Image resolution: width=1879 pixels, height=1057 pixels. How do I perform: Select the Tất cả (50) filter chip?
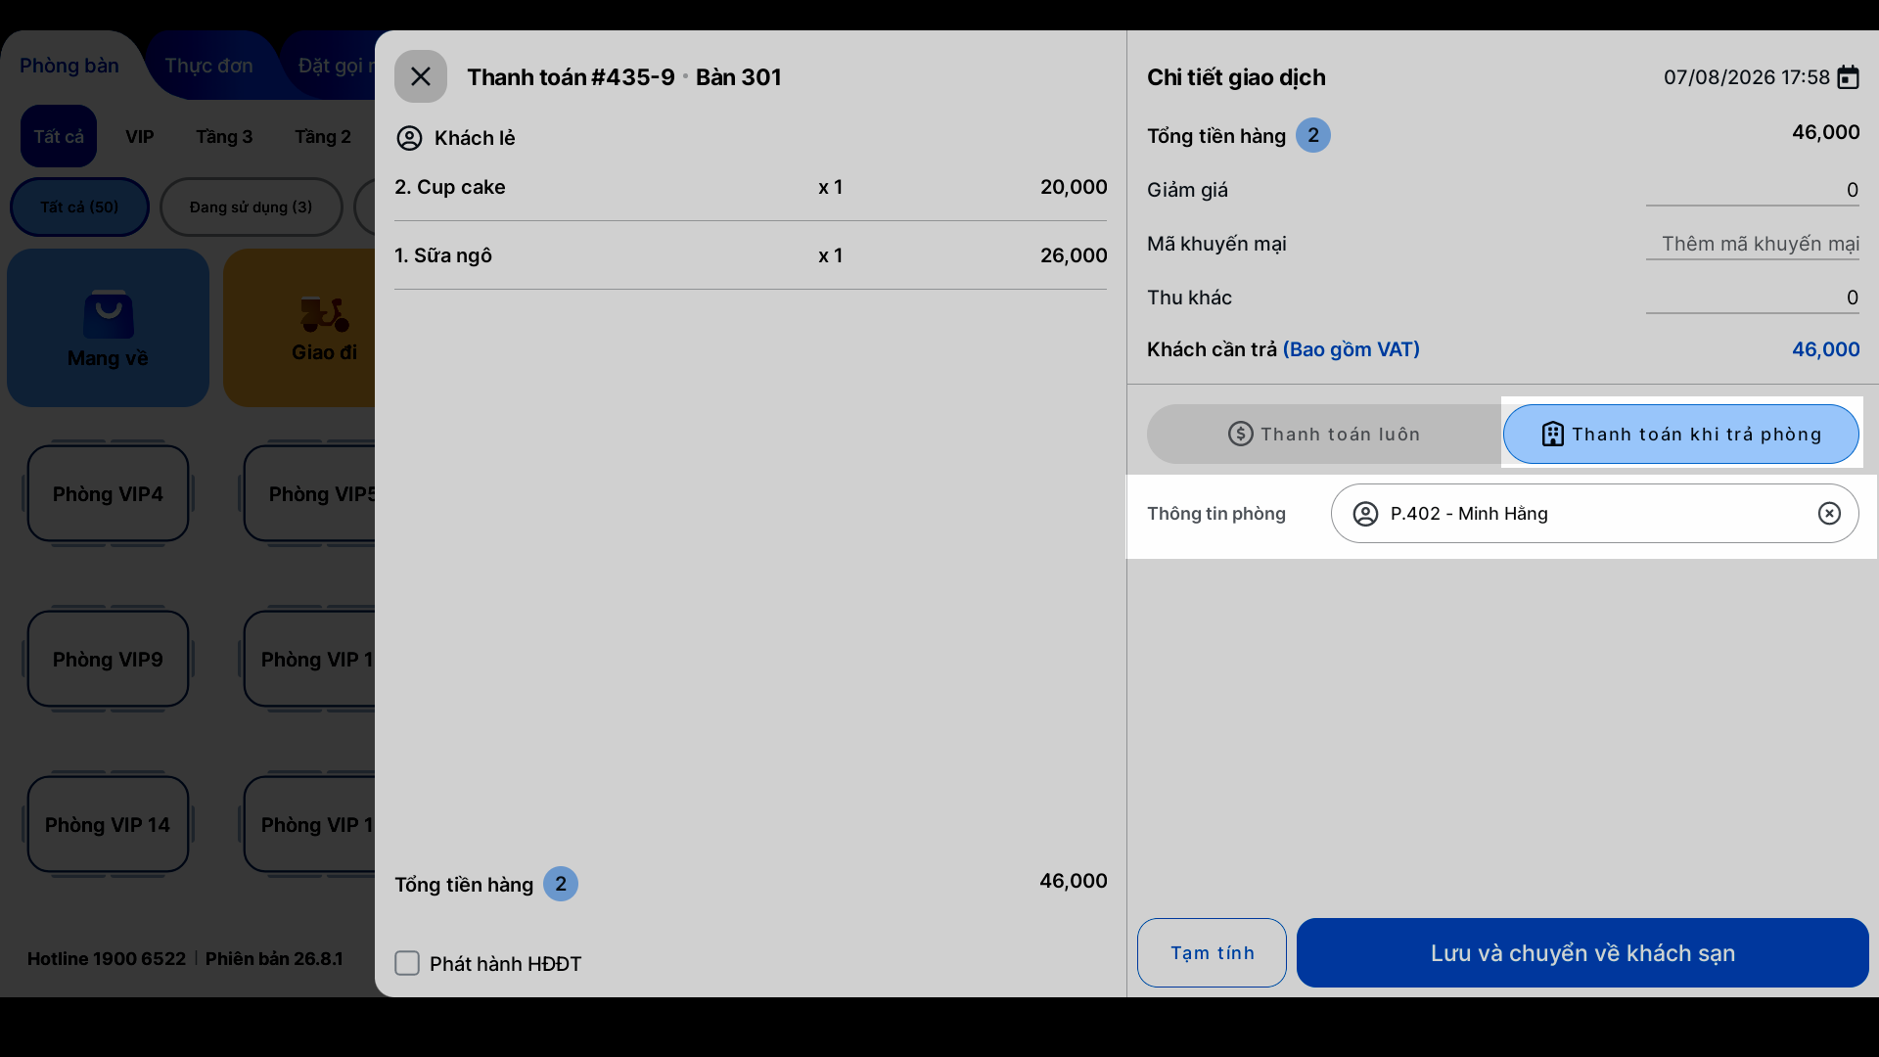[x=79, y=207]
